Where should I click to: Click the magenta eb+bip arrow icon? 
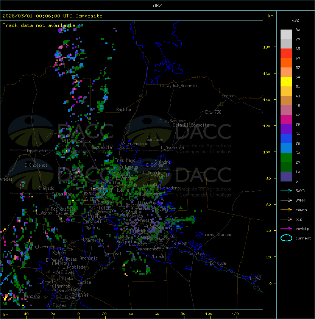(286, 229)
